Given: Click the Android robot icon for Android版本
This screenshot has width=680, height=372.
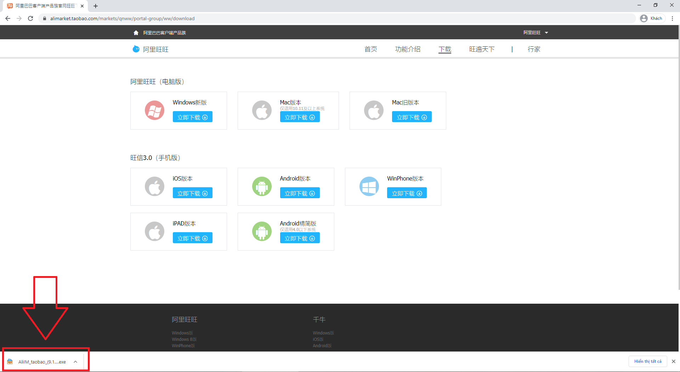Looking at the screenshot, I should 262,187.
